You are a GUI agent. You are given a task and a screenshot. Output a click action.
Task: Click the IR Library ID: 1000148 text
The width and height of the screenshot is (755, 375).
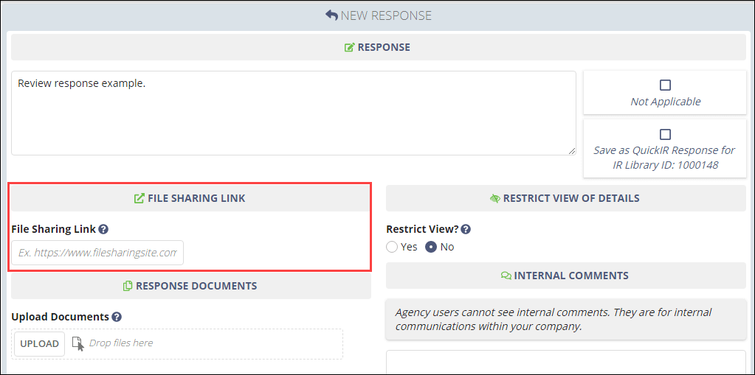point(665,165)
